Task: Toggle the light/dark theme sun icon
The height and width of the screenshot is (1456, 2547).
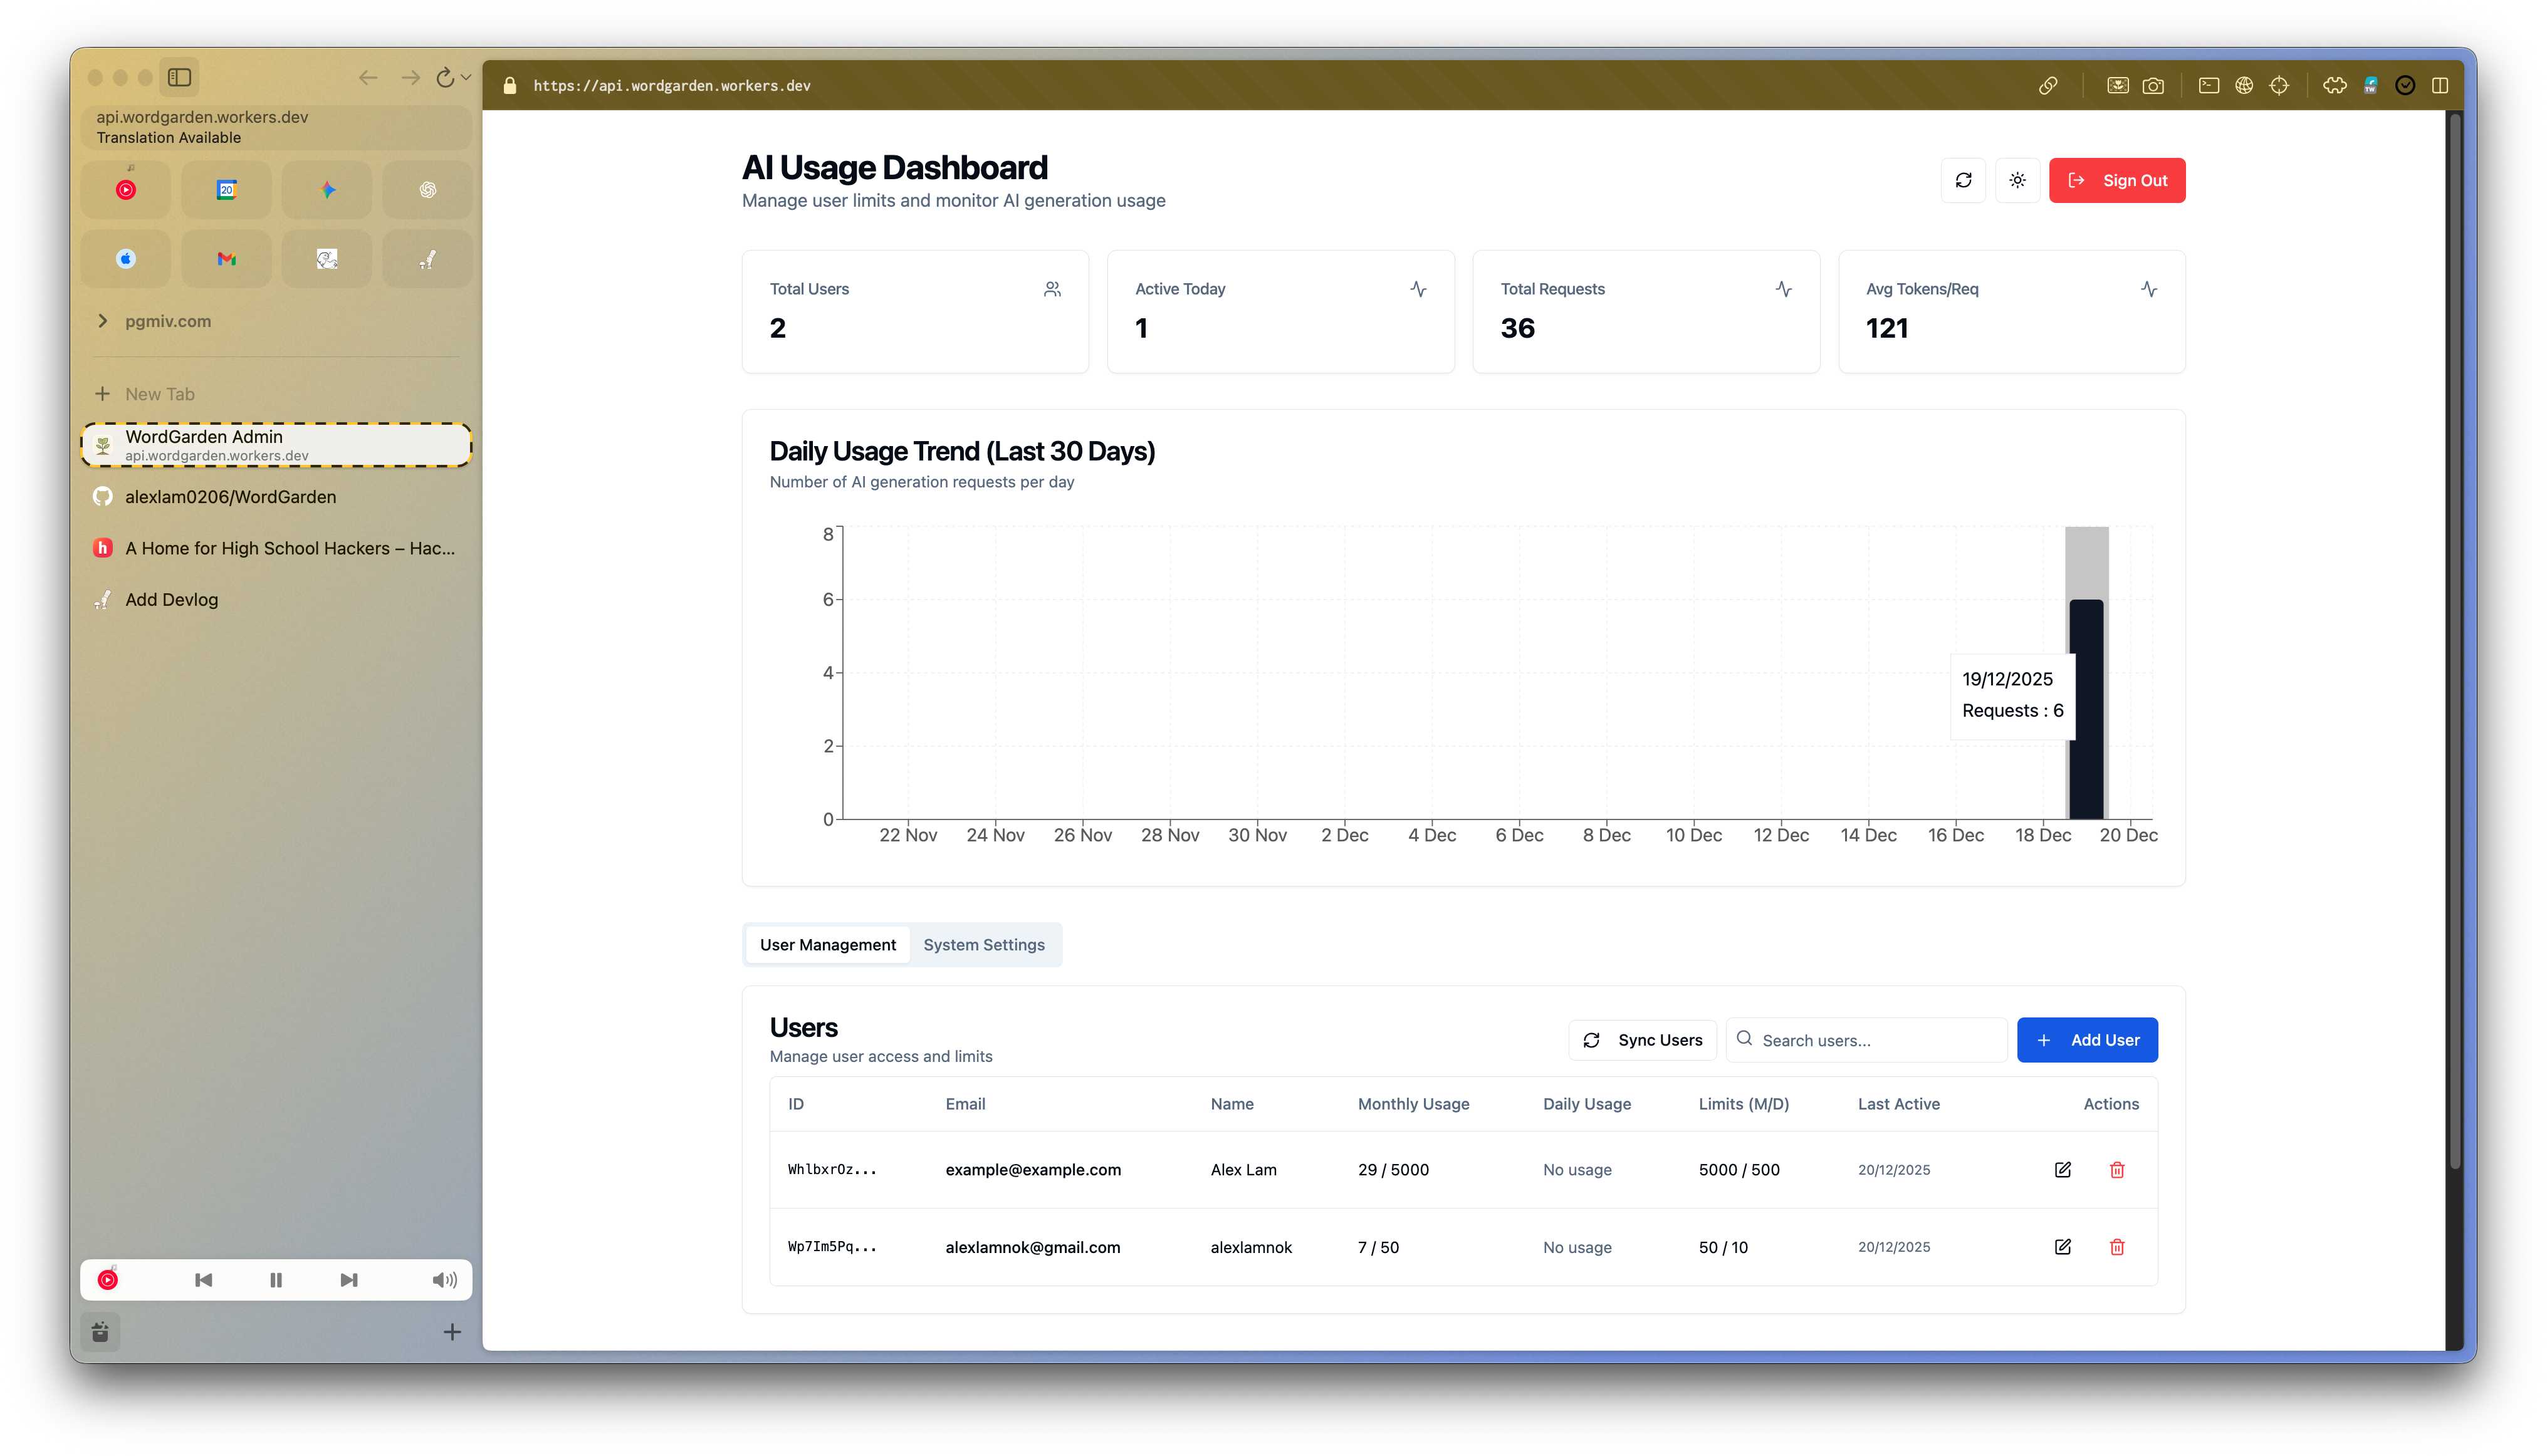Action: [x=2017, y=180]
